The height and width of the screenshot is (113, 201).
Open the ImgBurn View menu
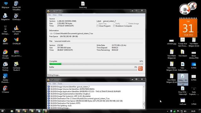click(54, 15)
